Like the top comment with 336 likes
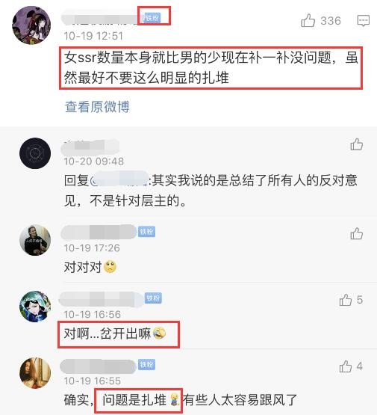 (x=308, y=21)
